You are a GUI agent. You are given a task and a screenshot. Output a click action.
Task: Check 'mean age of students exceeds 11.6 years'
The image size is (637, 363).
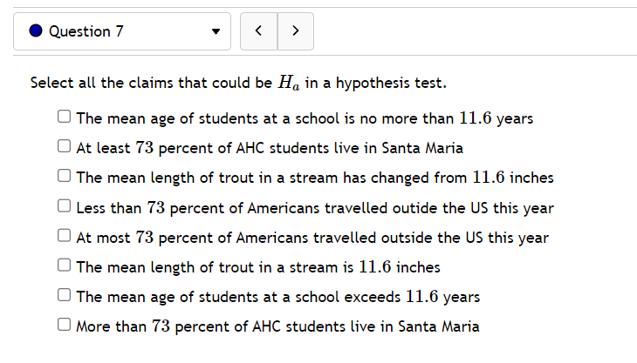point(64,295)
